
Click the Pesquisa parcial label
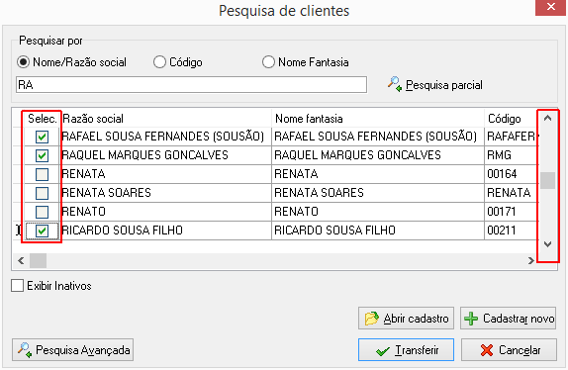click(444, 85)
